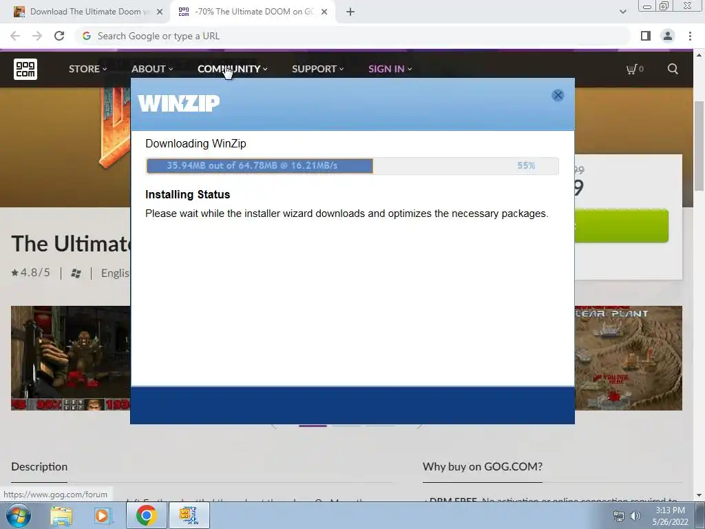The image size is (705, 529).
Task: Click the network tray icon
Action: [619, 516]
